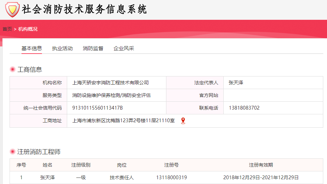
Task: Click 张天泽 in the 法定代表人 row
Action: [x=236, y=83]
